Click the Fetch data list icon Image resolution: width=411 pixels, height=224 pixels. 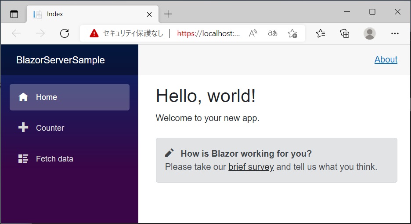23,158
